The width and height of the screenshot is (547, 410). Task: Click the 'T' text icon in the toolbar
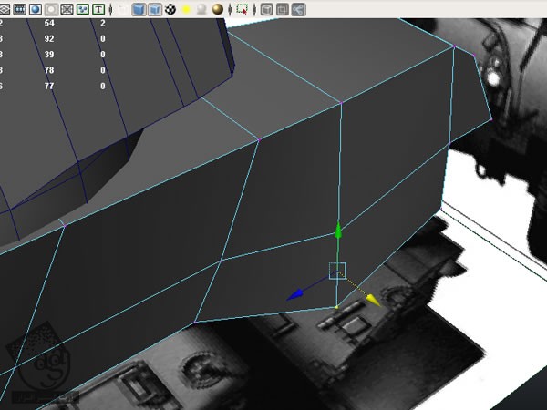coord(98,9)
